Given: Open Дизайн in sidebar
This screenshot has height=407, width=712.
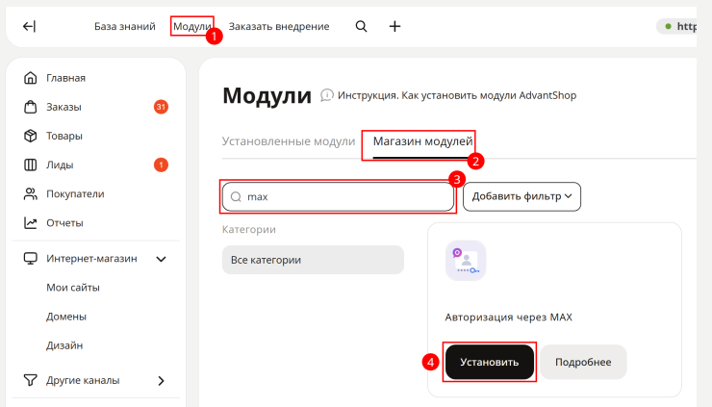Looking at the screenshot, I should pyautogui.click(x=64, y=345).
